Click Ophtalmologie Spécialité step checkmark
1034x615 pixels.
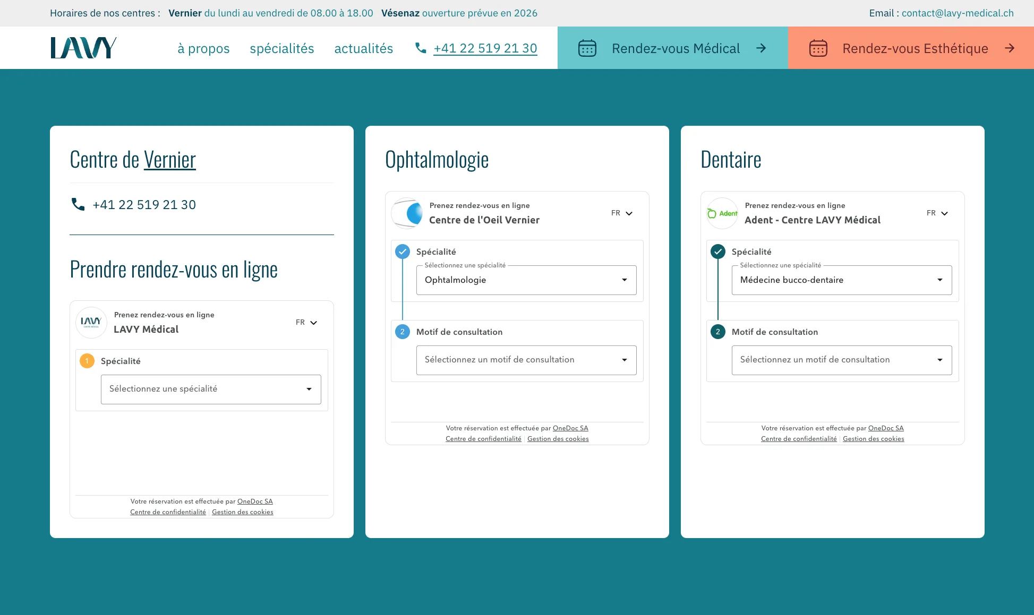403,252
